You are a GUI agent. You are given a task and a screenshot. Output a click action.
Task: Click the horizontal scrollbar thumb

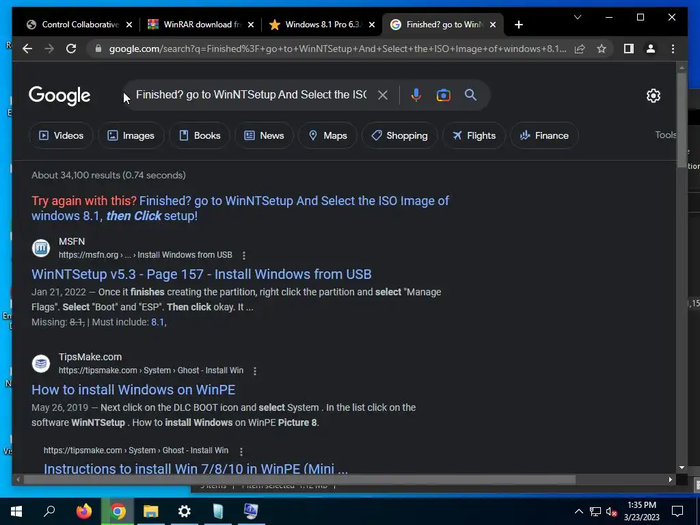coord(299,480)
